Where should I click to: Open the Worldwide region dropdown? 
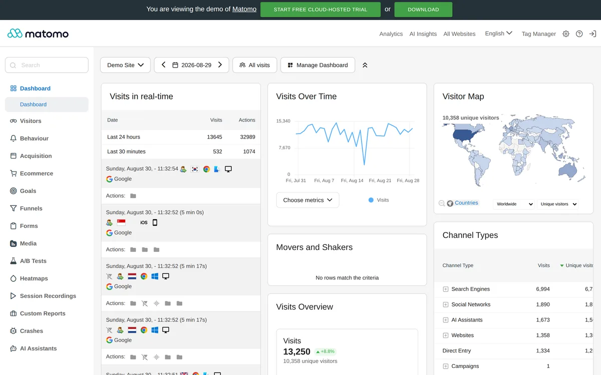(514, 204)
